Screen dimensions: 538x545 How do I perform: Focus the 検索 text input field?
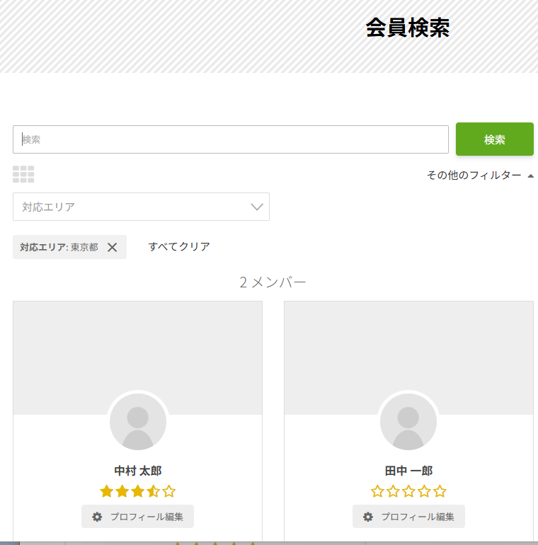230,139
